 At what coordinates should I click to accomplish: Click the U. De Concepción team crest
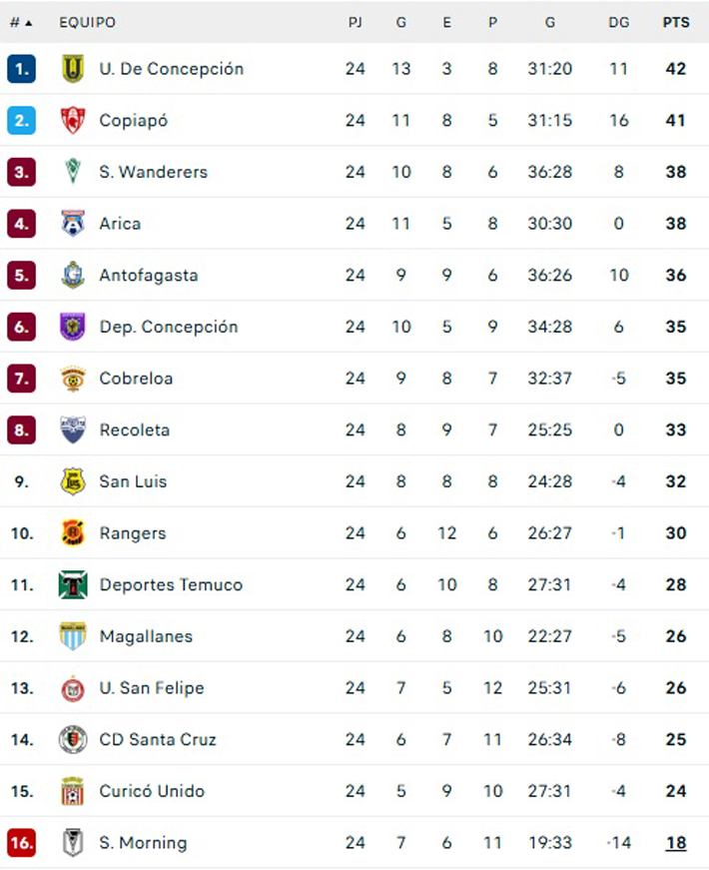pos(73,69)
